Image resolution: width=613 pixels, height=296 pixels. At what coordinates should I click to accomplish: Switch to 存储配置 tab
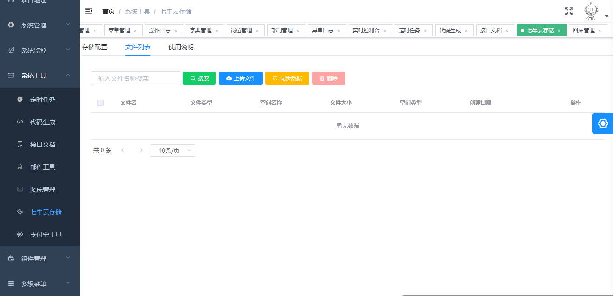click(95, 47)
